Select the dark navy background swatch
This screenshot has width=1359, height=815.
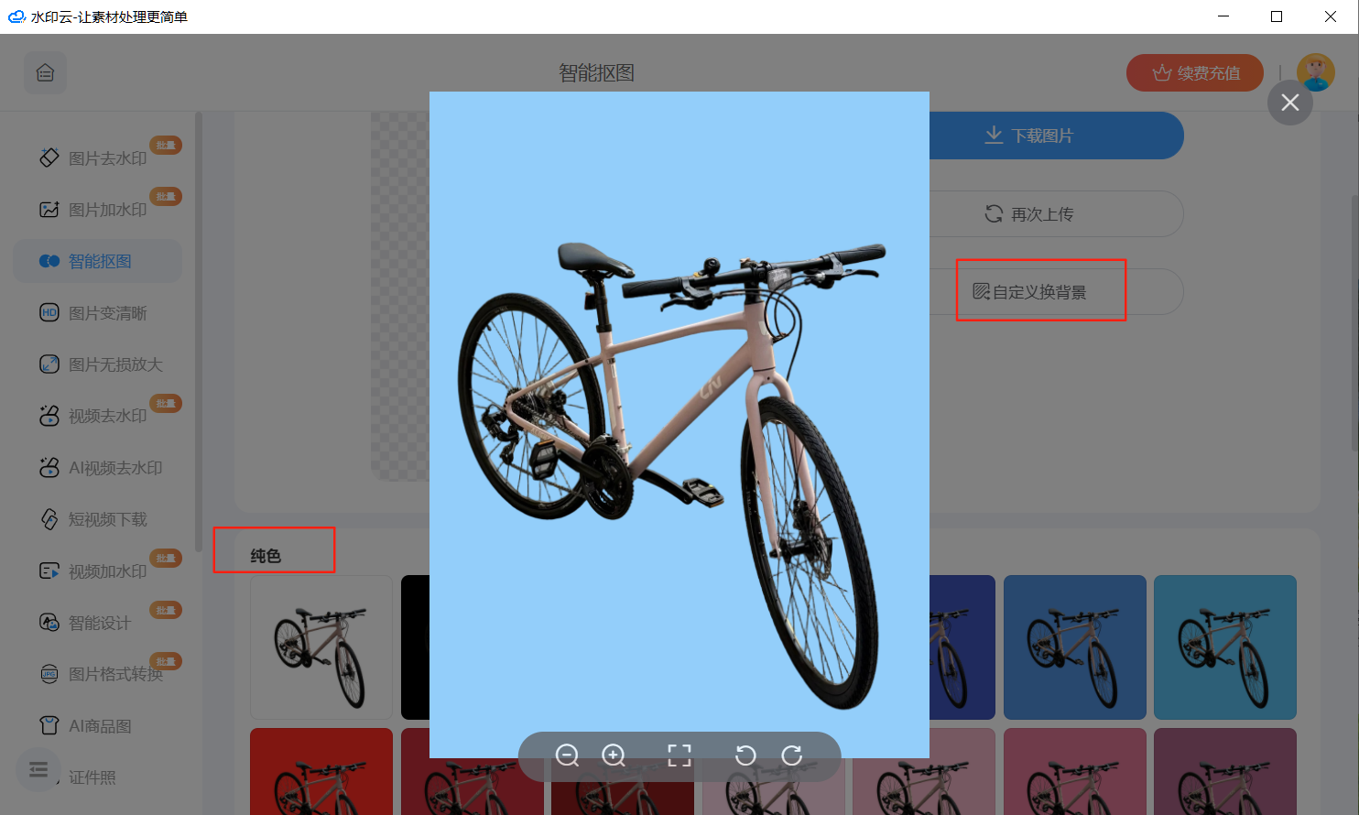tap(962, 647)
